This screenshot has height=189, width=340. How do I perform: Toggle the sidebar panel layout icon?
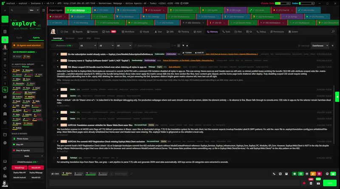point(44,10)
